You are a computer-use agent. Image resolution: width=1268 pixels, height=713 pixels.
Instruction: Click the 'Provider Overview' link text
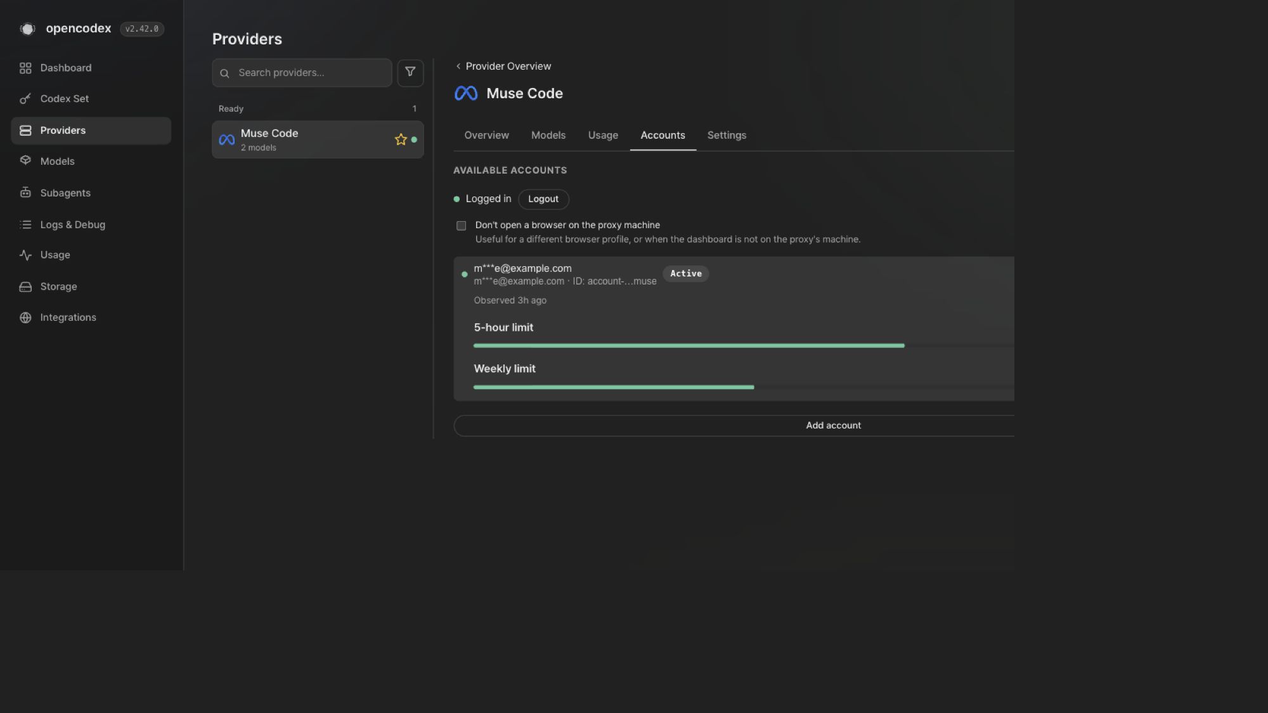(508, 66)
